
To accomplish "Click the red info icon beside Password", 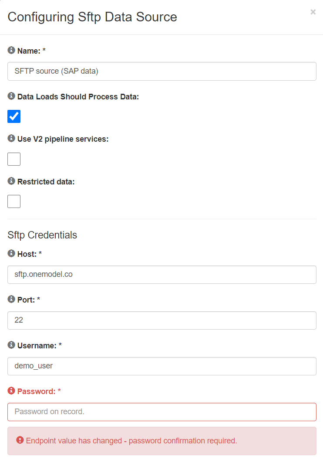I will coord(11,391).
